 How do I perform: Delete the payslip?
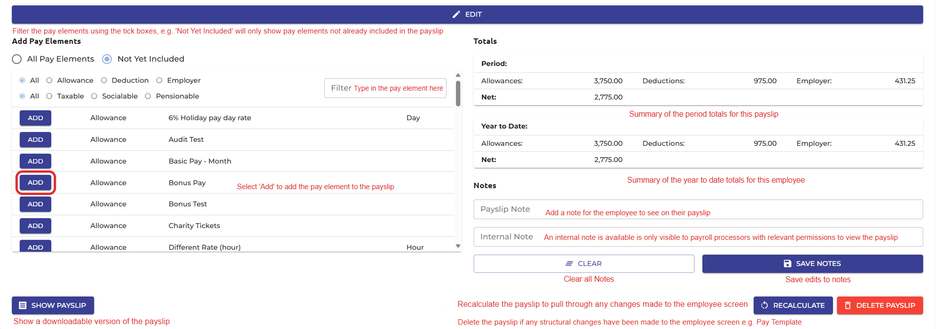(880, 305)
